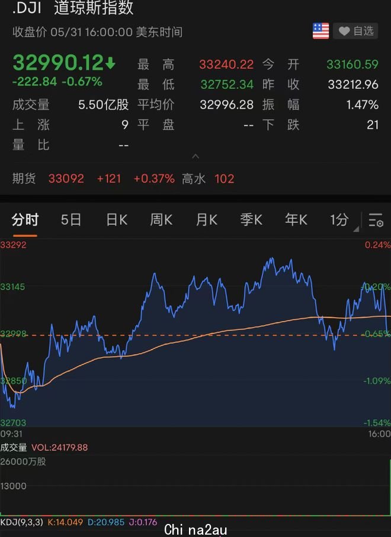Open the 月K monthly chart tab

point(206,220)
